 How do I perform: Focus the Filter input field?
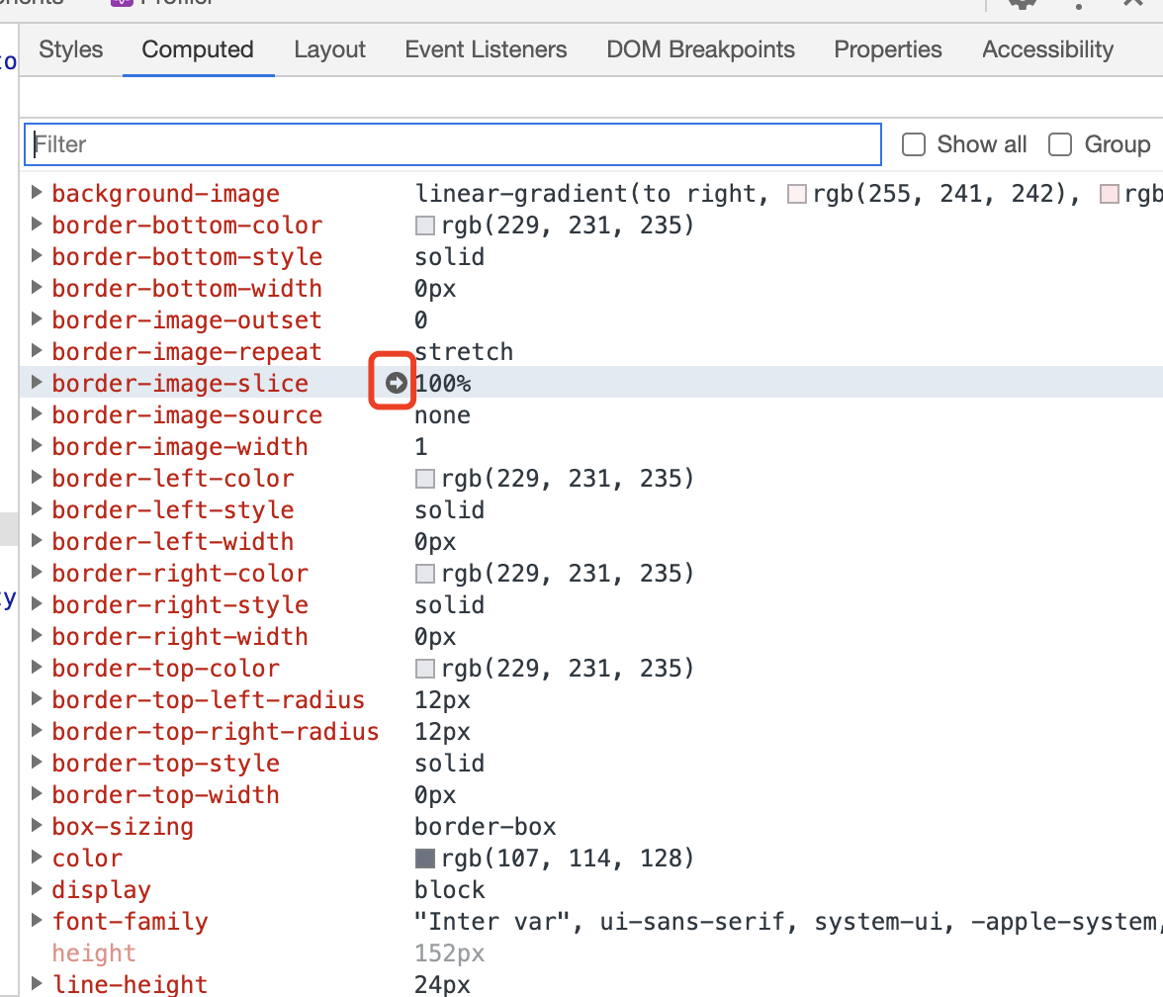[453, 144]
